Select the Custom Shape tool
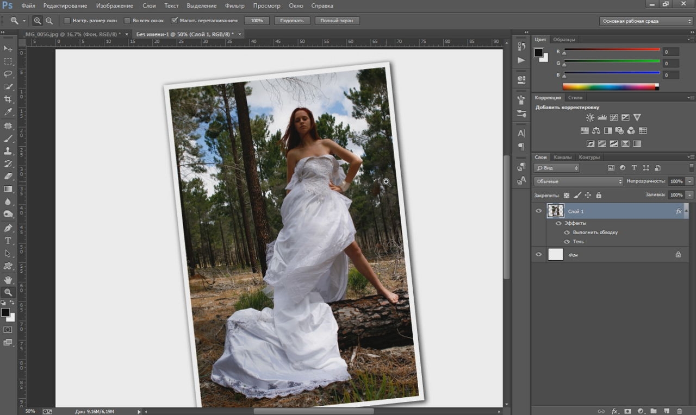The image size is (696, 415). [8, 266]
